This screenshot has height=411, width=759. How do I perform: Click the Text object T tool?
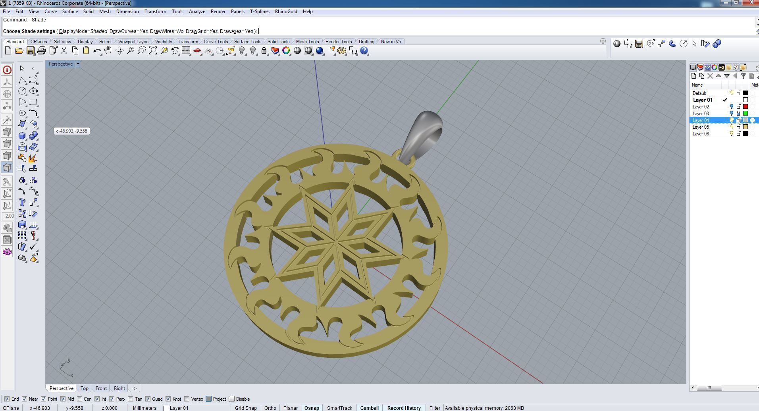22,203
